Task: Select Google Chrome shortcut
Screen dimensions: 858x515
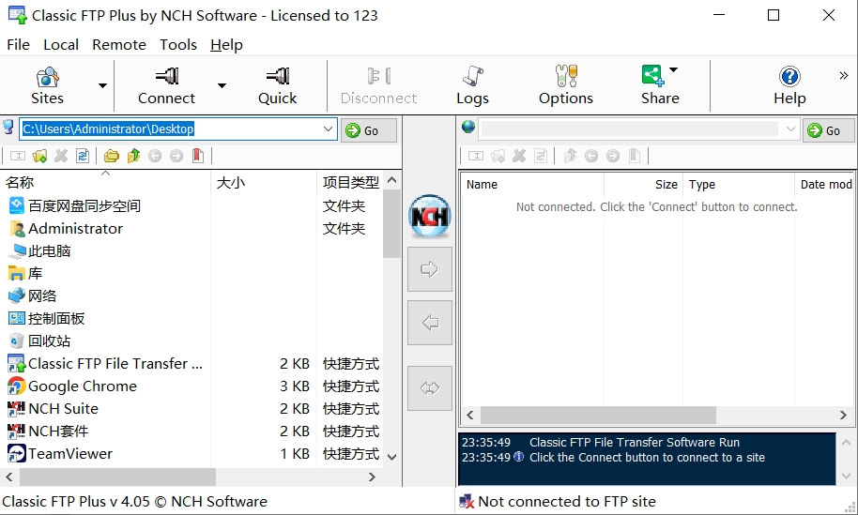Action: [x=82, y=386]
